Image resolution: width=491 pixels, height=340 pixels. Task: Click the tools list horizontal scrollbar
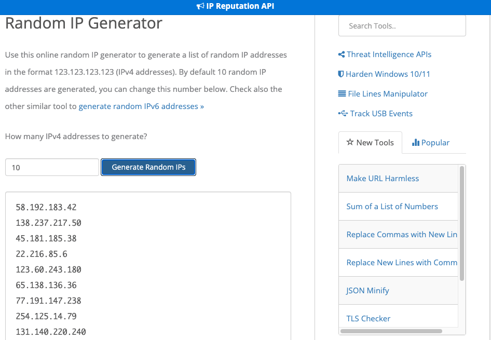tap(391, 331)
